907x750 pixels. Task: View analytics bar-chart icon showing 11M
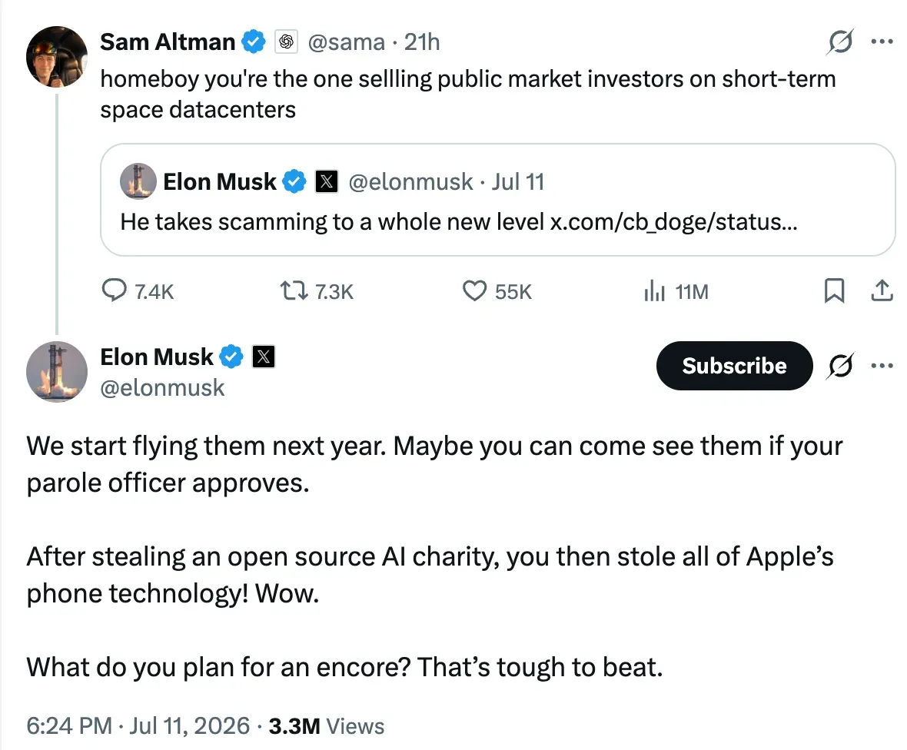[x=655, y=291]
